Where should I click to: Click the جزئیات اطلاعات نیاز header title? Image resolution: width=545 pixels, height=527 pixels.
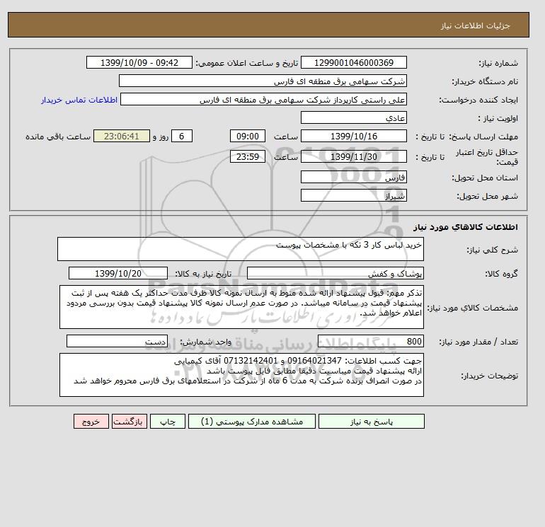point(475,25)
